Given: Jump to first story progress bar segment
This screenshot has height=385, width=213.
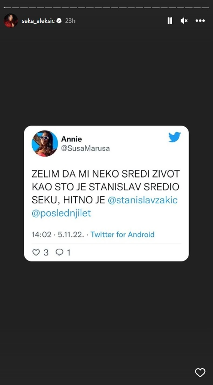Looking at the screenshot, I should pos(7,8).
